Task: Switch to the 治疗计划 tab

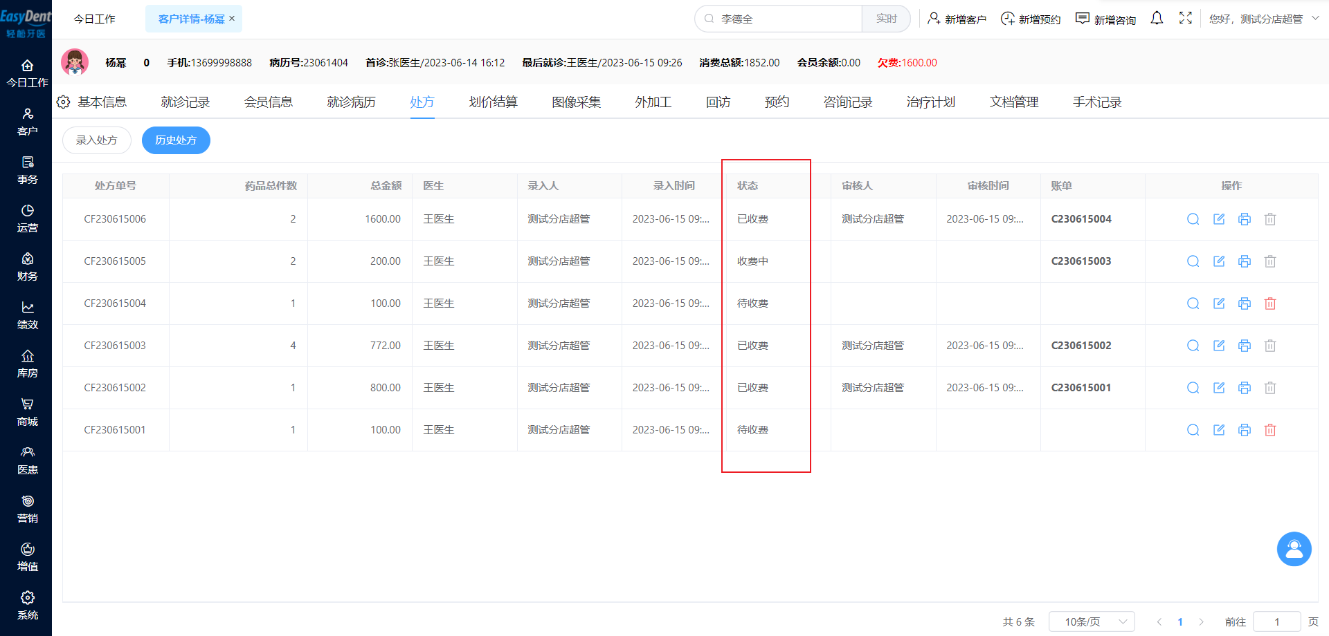Action: pyautogui.click(x=931, y=102)
